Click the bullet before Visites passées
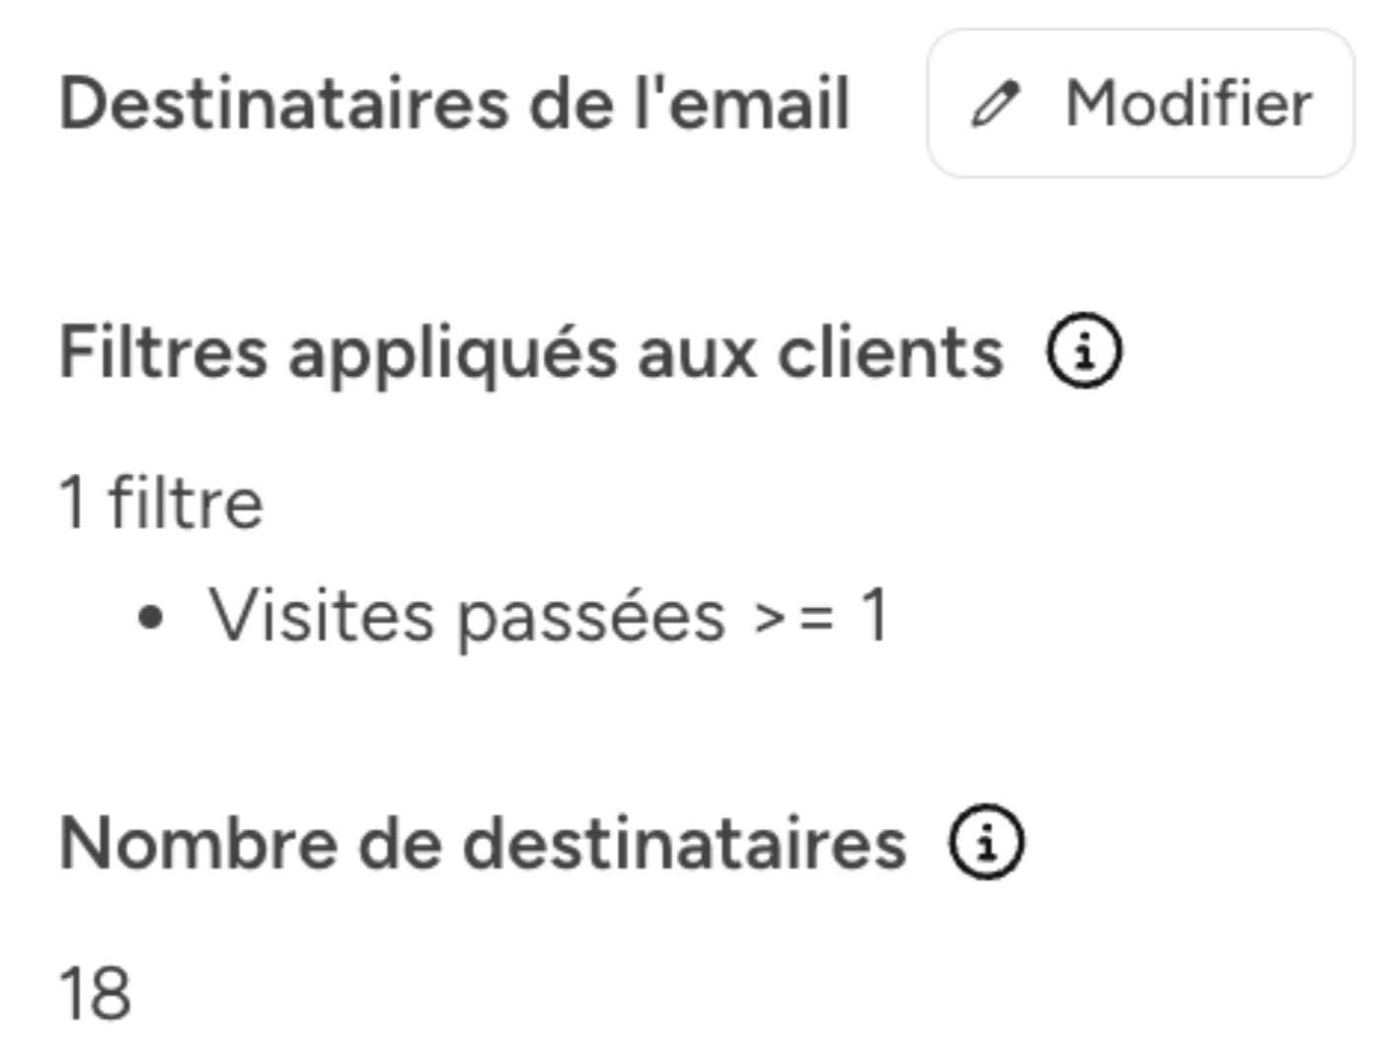Viewport: 1378px width, 1054px height. [150, 616]
